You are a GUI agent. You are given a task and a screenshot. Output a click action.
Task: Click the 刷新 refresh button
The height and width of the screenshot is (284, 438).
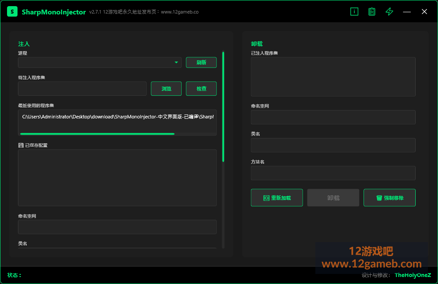(x=201, y=62)
